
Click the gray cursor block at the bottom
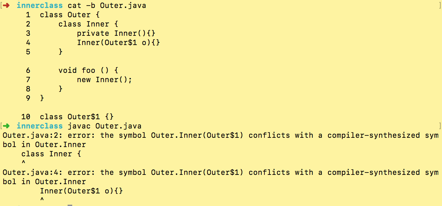click(70, 205)
